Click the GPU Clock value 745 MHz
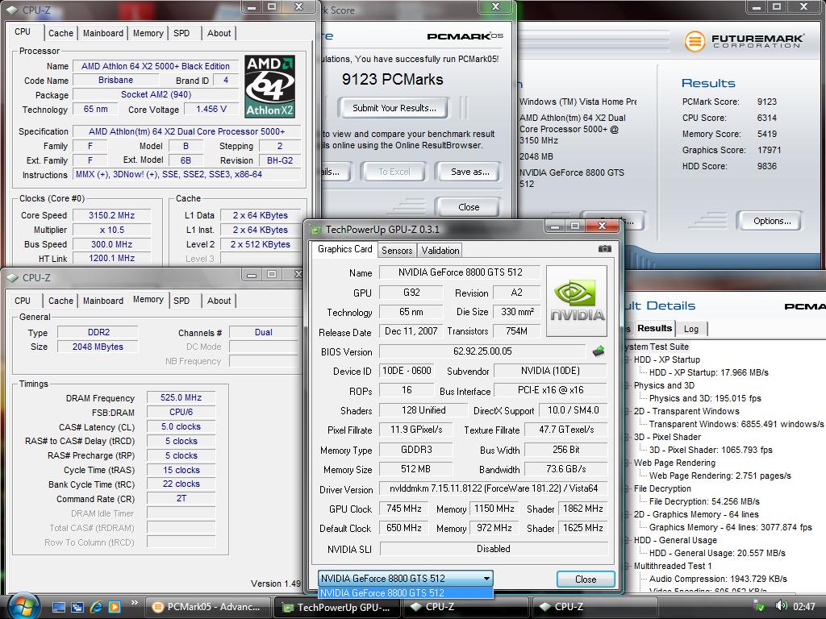This screenshot has height=619, width=826. [403, 509]
